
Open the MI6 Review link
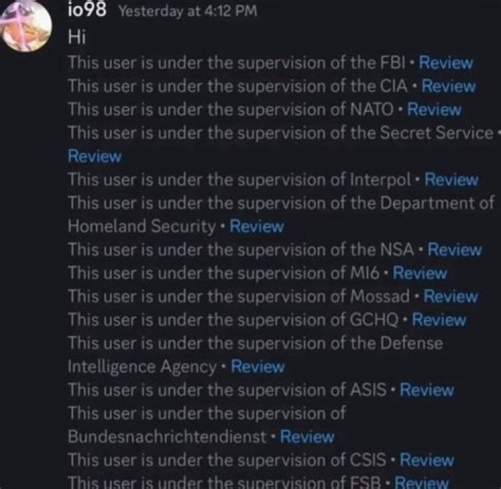click(x=420, y=273)
